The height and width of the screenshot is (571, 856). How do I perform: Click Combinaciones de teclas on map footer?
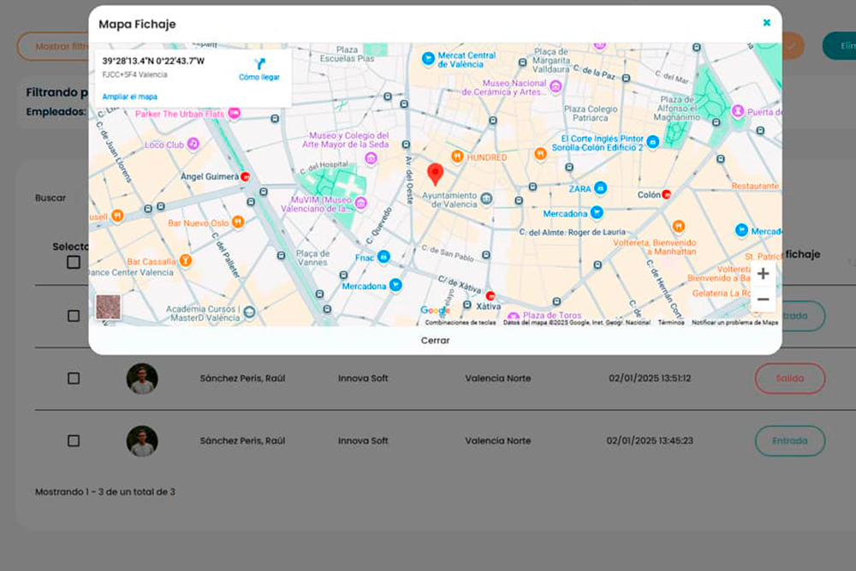[x=461, y=323]
